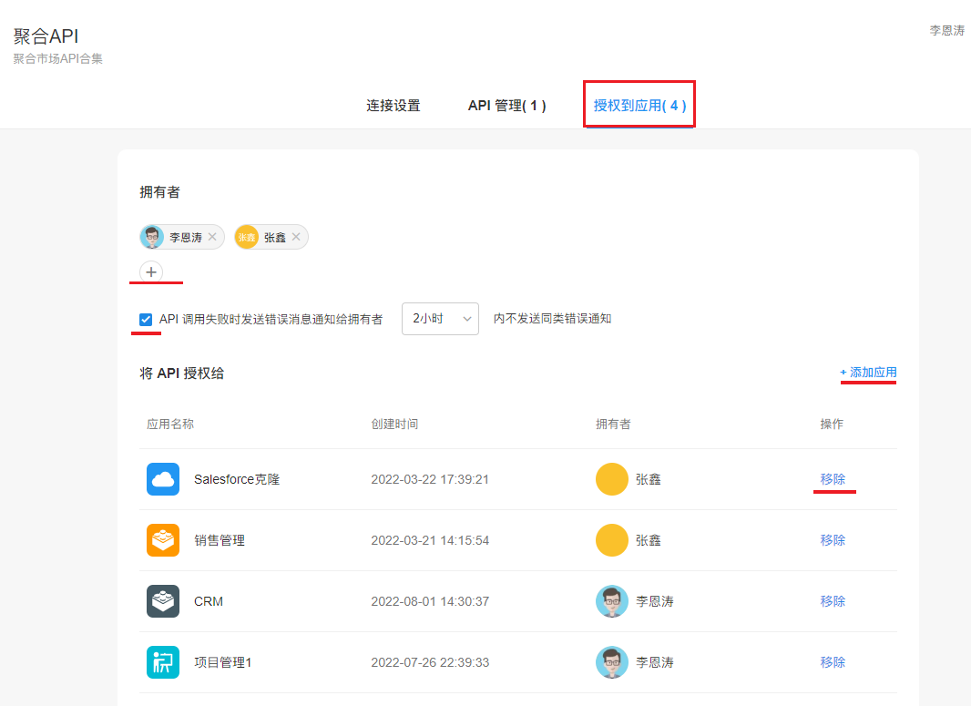Click the Salesforce克隆 cloud app icon
Viewport: 971px width, 706px height.
163,479
